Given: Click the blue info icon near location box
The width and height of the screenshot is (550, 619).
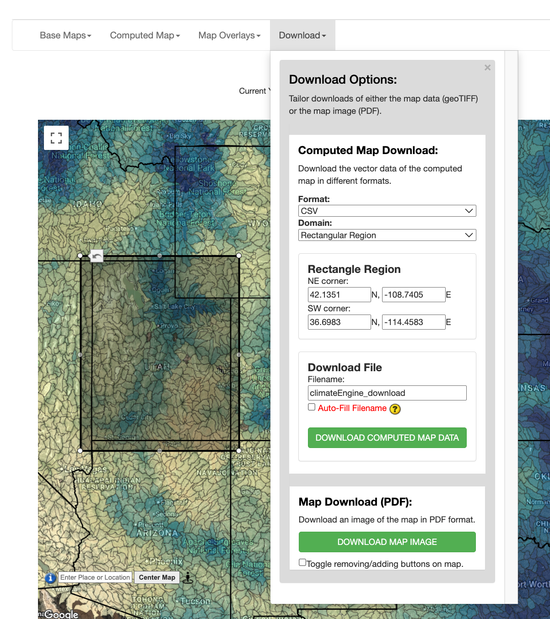Looking at the screenshot, I should click(x=50, y=578).
